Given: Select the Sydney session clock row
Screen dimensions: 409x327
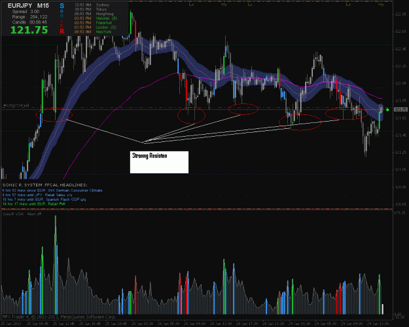Looking at the screenshot, I should click(92, 5).
